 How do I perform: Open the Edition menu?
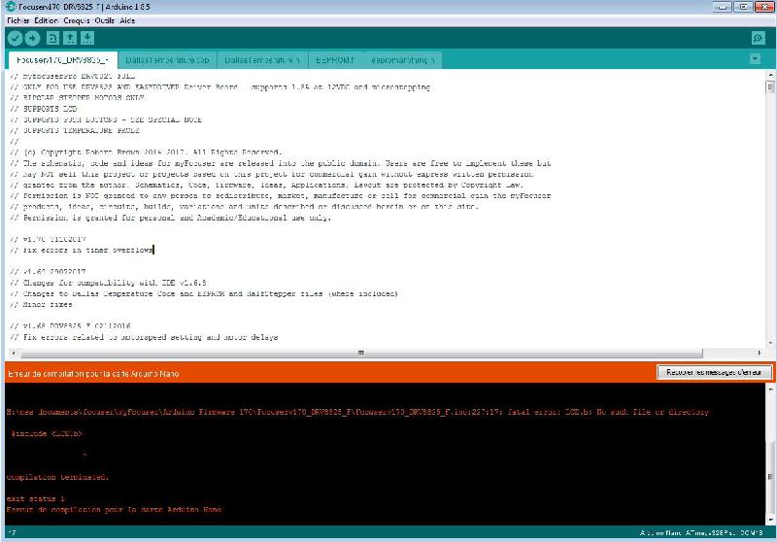point(46,20)
